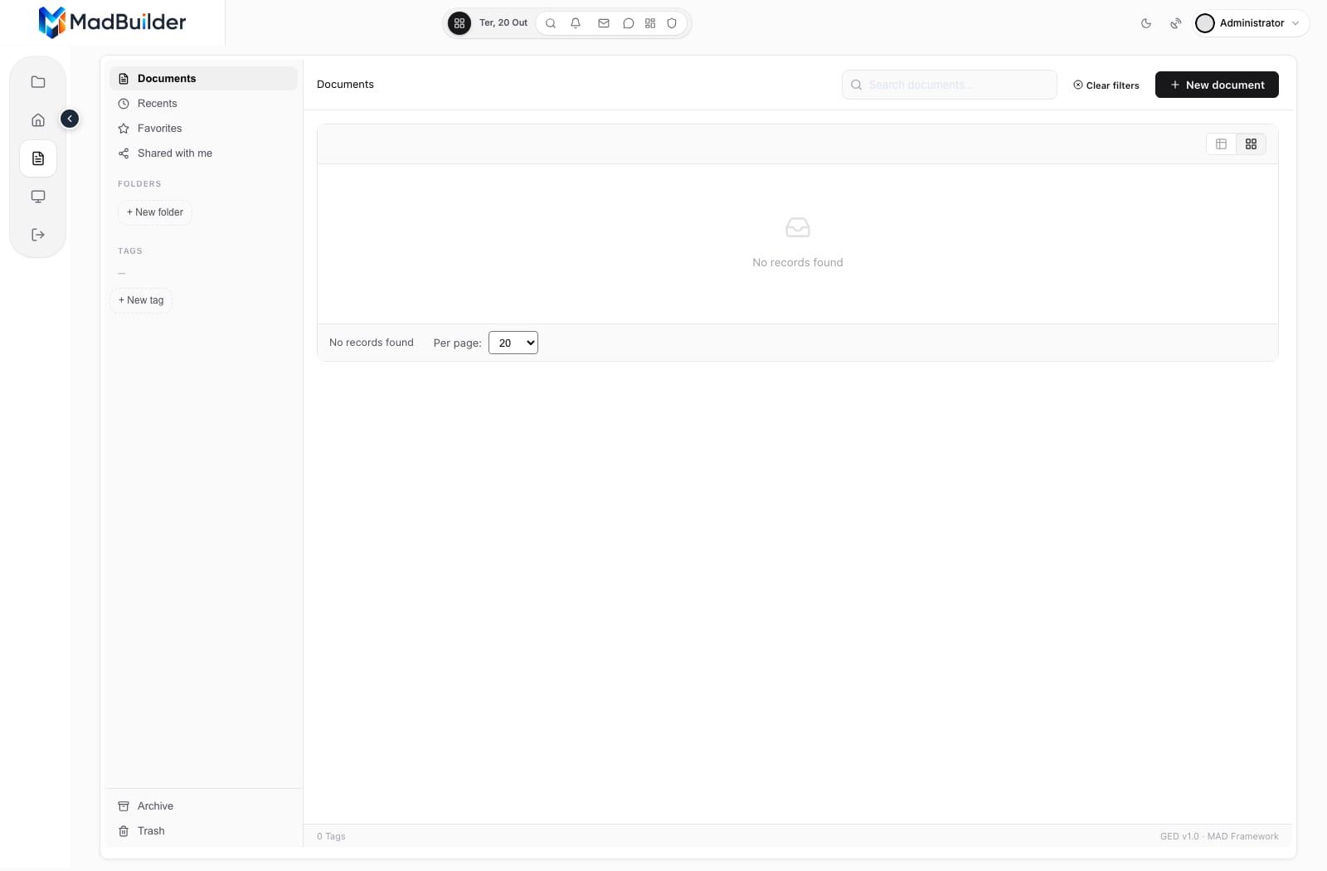Open Favorites list
Screen dimensions: 1327x871
pos(203,129)
